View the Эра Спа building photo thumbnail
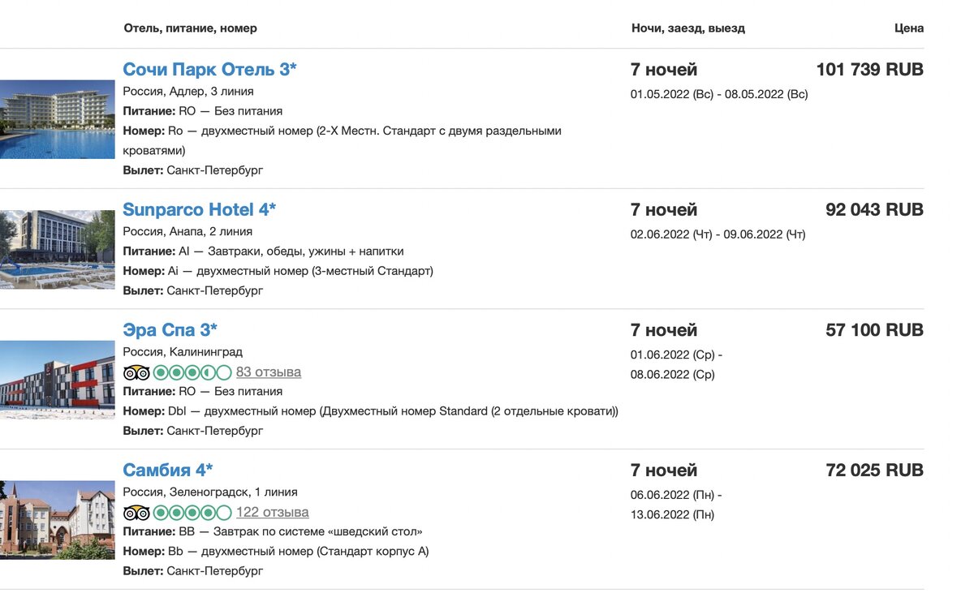974x606 pixels. pyautogui.click(x=57, y=380)
